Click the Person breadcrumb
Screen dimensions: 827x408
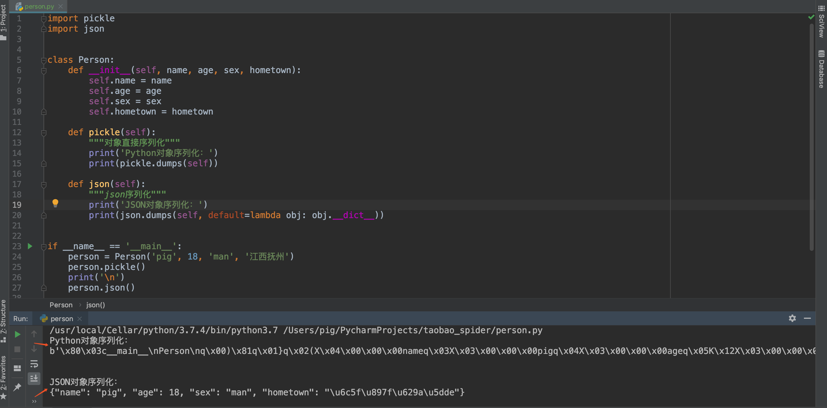(61, 305)
